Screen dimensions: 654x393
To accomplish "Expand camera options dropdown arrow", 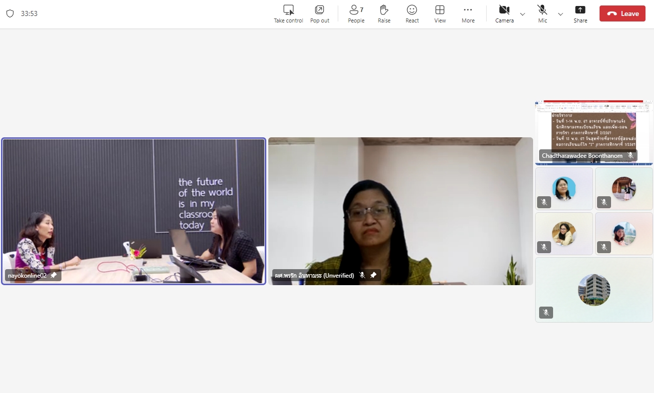I will pos(523,14).
